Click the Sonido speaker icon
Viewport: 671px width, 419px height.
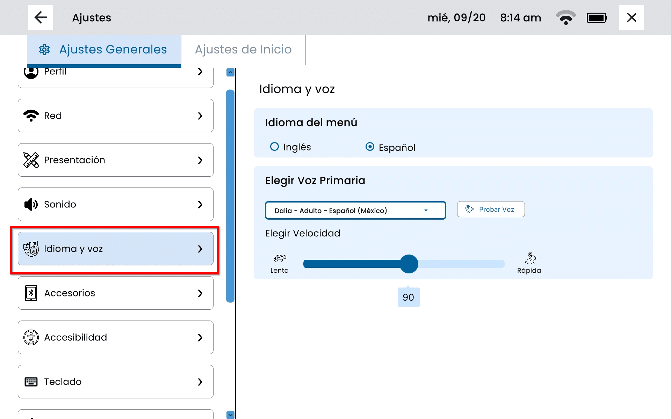31,204
